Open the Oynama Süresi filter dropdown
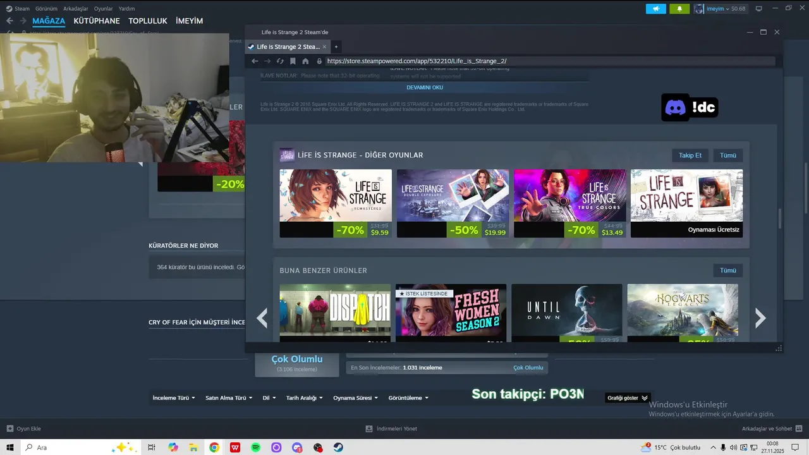This screenshot has width=809, height=455. (356, 398)
